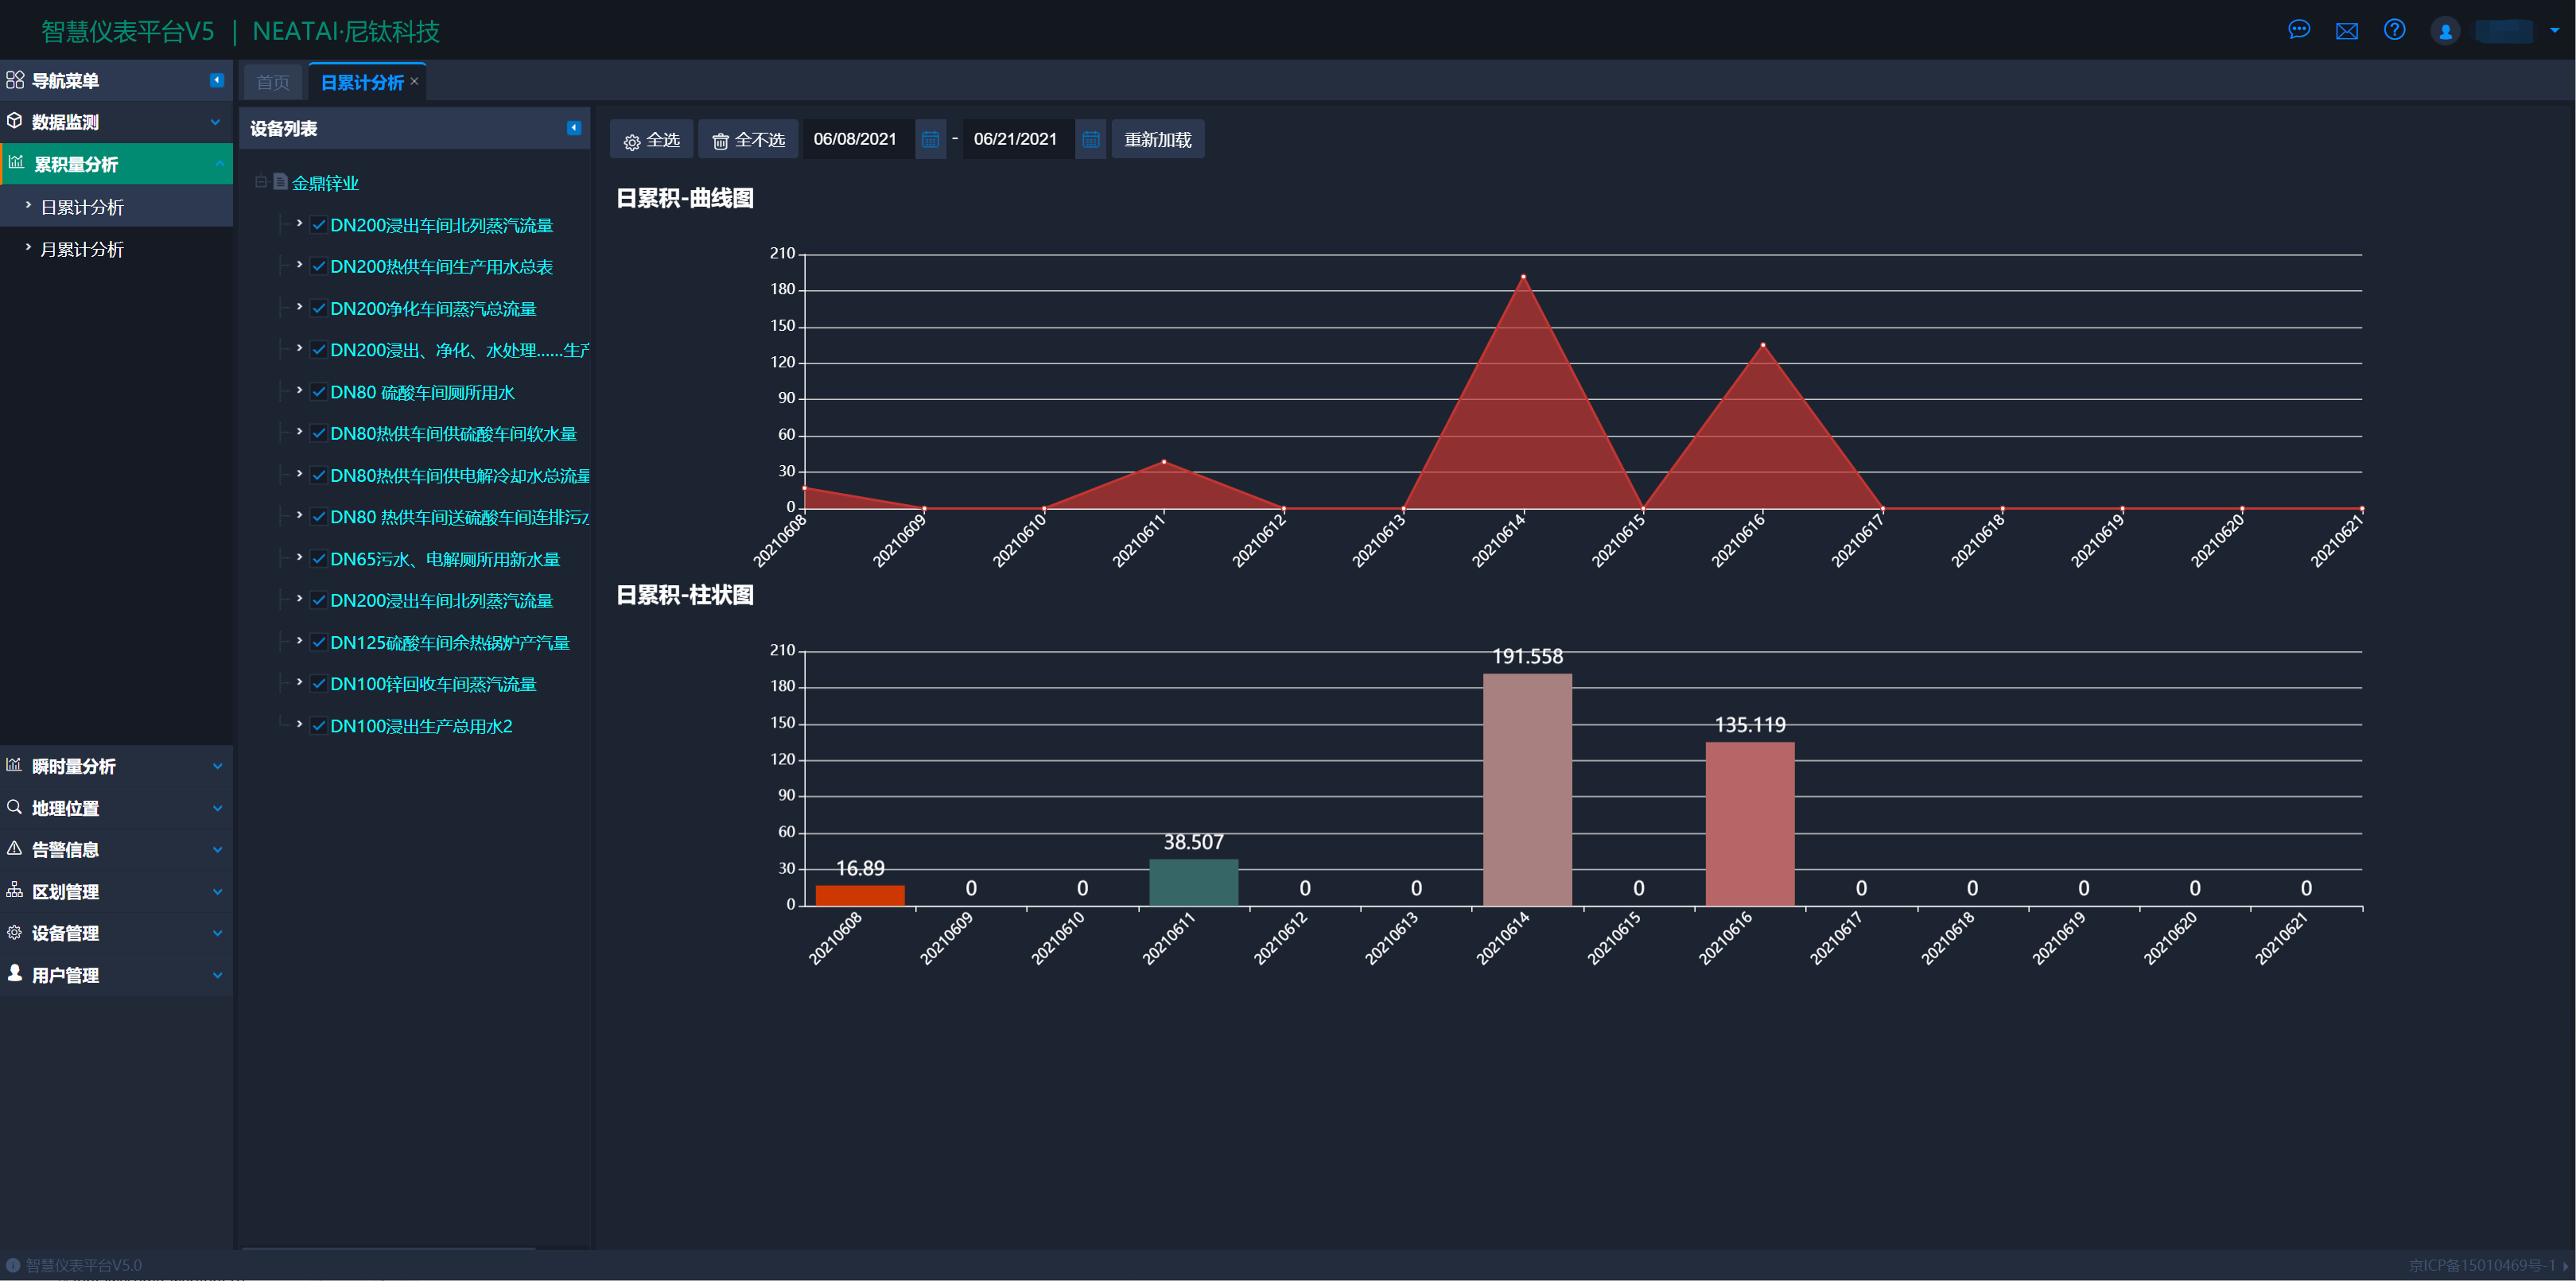The height and width of the screenshot is (1281, 2576).
Task: Expand the 地理位置 menu section
Action: [x=217, y=808]
